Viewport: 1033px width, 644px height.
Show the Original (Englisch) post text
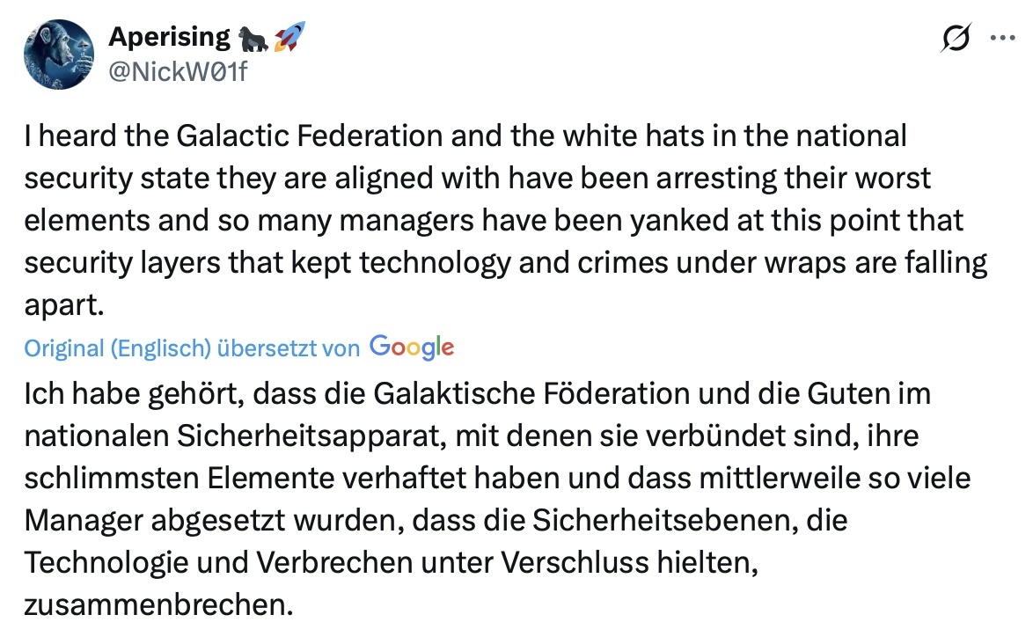[117, 348]
